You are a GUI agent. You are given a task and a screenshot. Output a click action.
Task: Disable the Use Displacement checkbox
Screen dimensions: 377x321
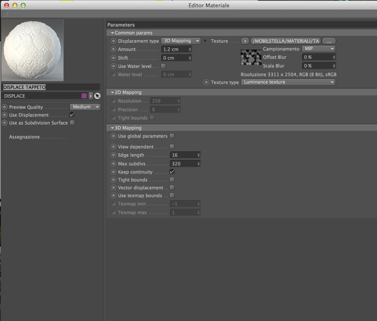(x=72, y=115)
